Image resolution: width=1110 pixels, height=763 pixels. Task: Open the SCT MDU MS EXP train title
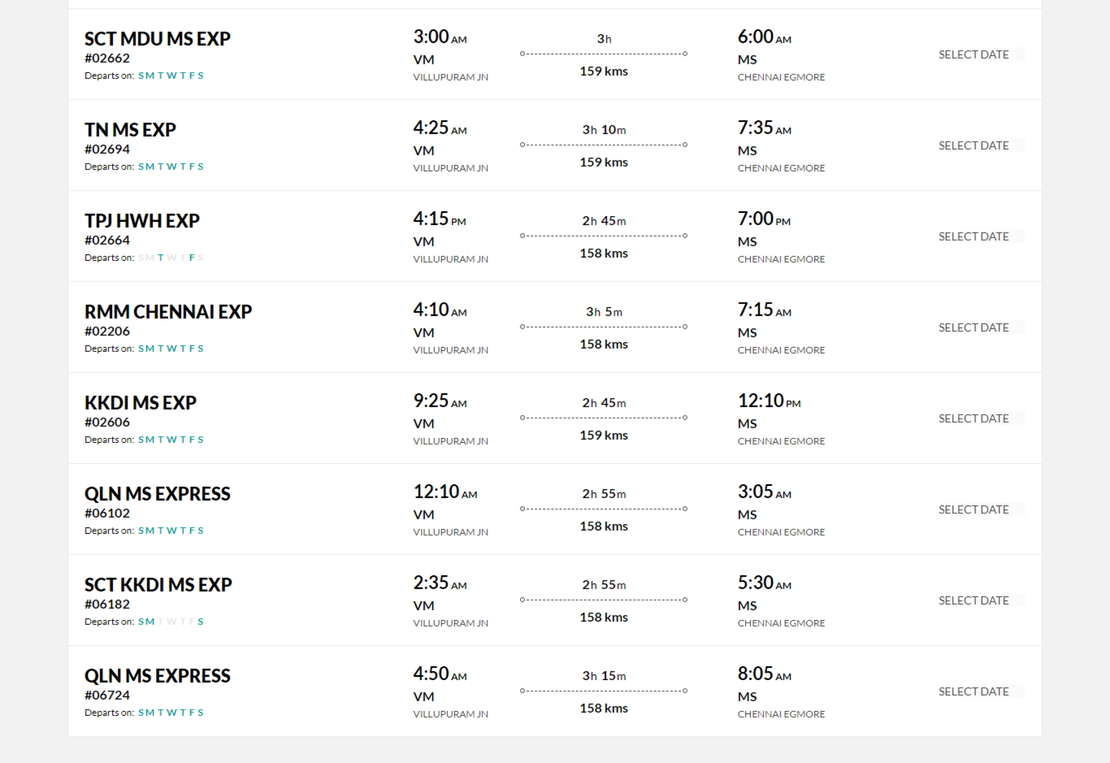[157, 39]
